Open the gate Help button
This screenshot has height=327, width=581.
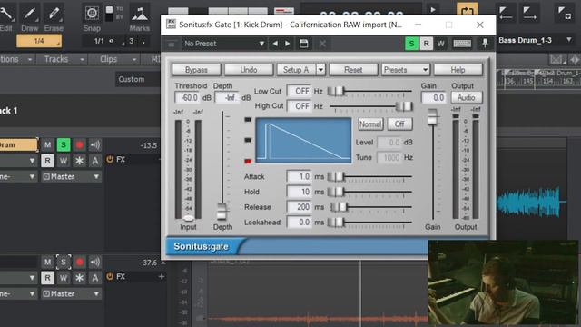click(x=458, y=70)
